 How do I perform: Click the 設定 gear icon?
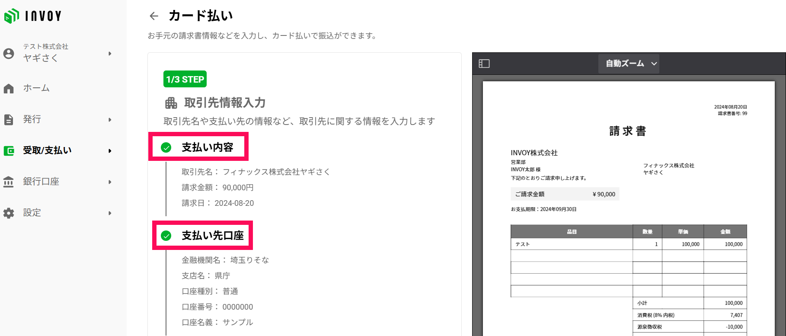(x=9, y=213)
